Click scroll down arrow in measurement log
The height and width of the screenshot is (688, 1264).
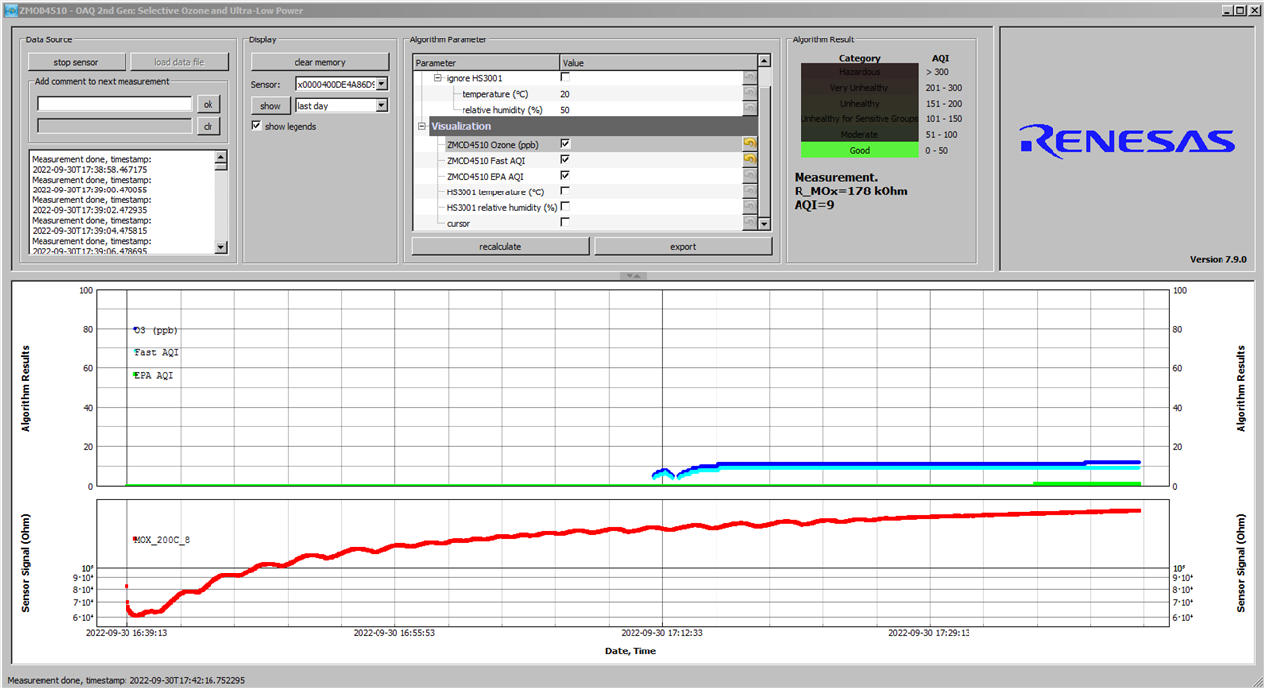220,247
